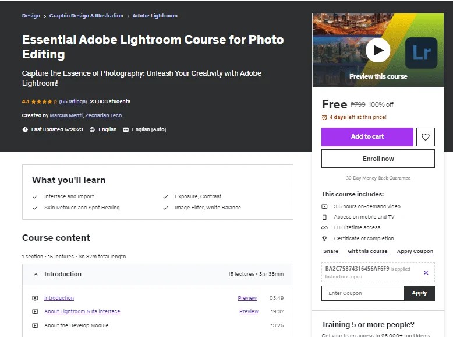Click the applied coupon code BA2C75874316456AF6F9
Viewport: 453px width, 337px height.
[357, 269]
